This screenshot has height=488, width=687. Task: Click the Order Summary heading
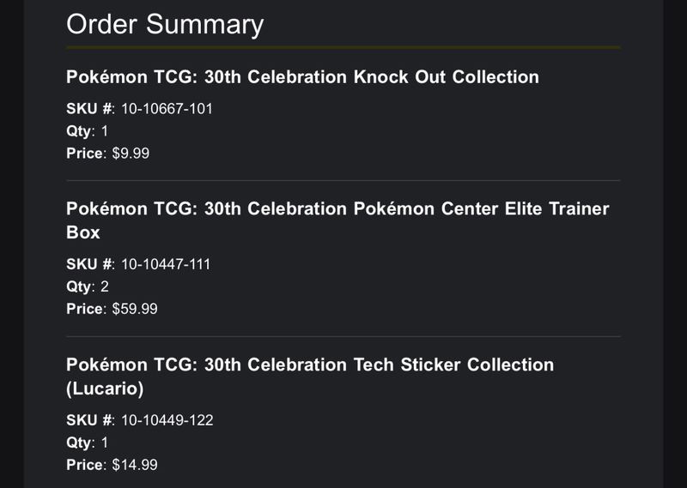pyautogui.click(x=165, y=25)
